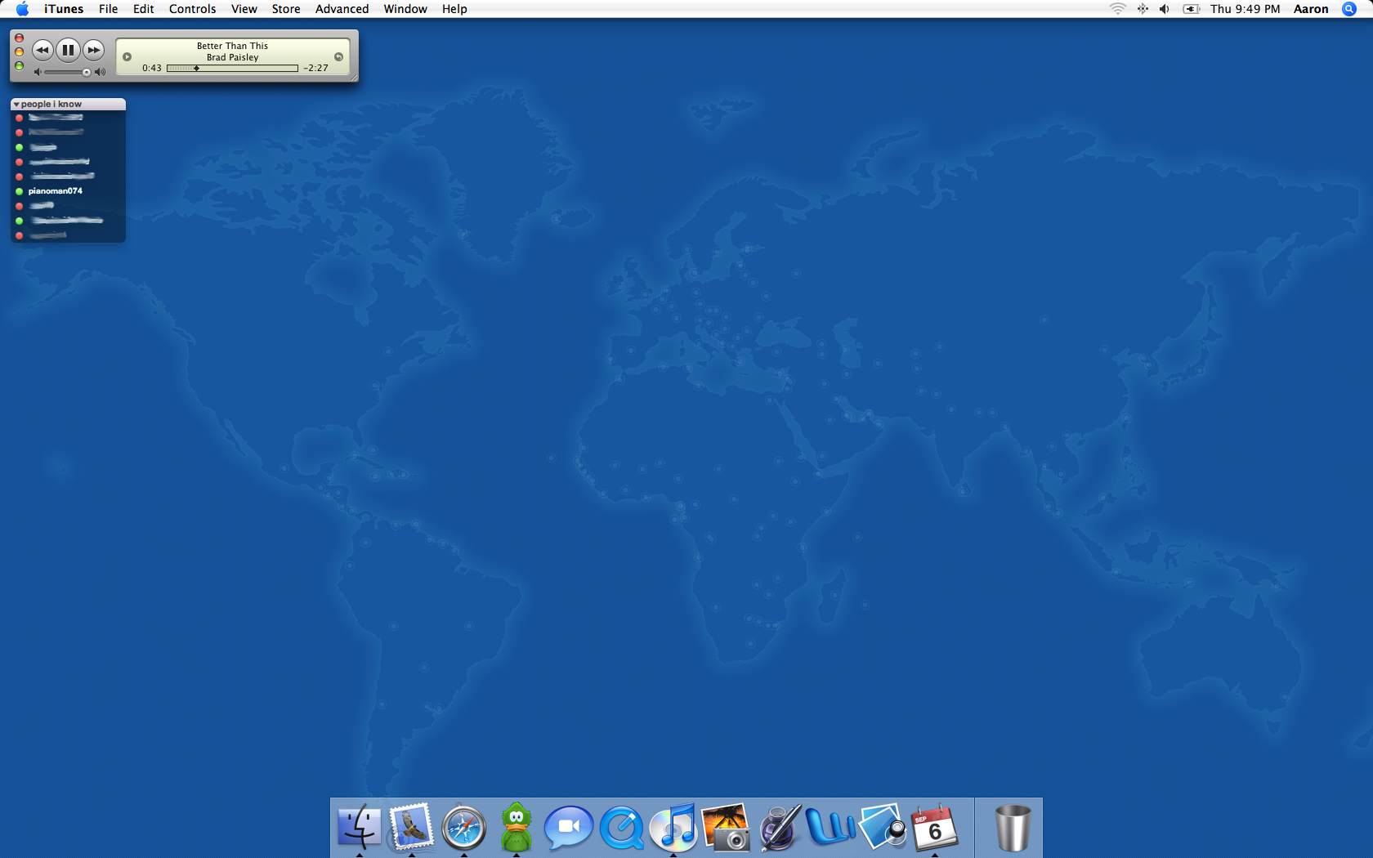Click the iTunes volume slider knob

point(87,72)
